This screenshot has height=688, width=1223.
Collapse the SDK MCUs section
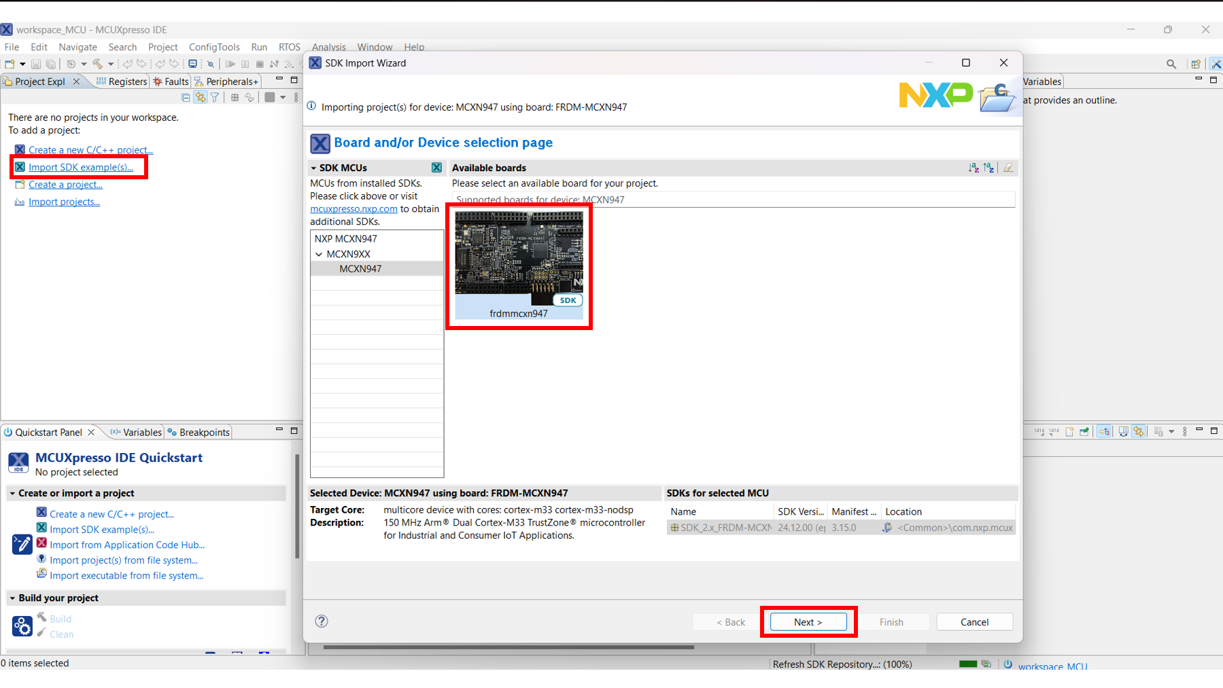click(x=314, y=168)
